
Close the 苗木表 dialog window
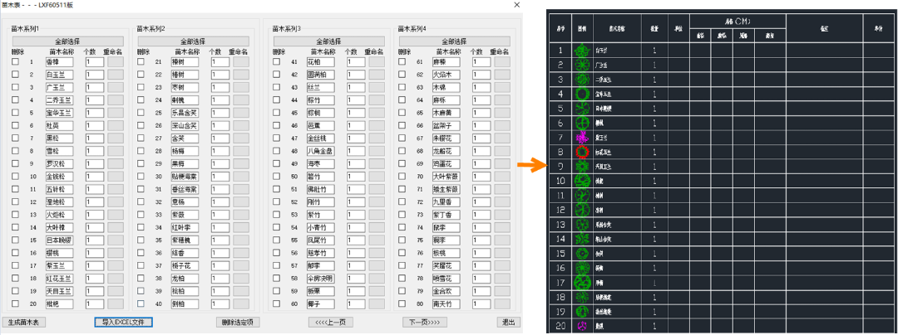pyautogui.click(x=516, y=5)
